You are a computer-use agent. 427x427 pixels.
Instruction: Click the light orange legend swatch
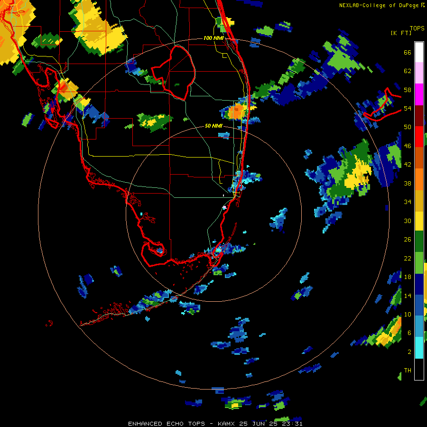(419, 179)
